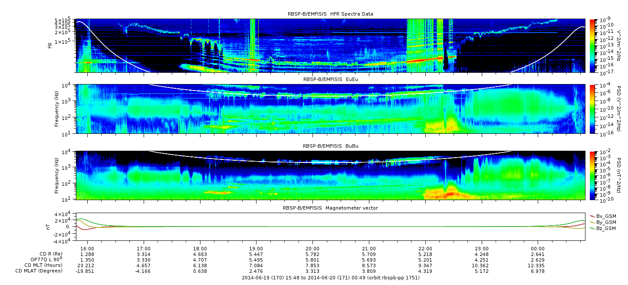This screenshot has width=628, height=285.
Task: Click the Bz_GSM legend entry
Action: click(602, 228)
